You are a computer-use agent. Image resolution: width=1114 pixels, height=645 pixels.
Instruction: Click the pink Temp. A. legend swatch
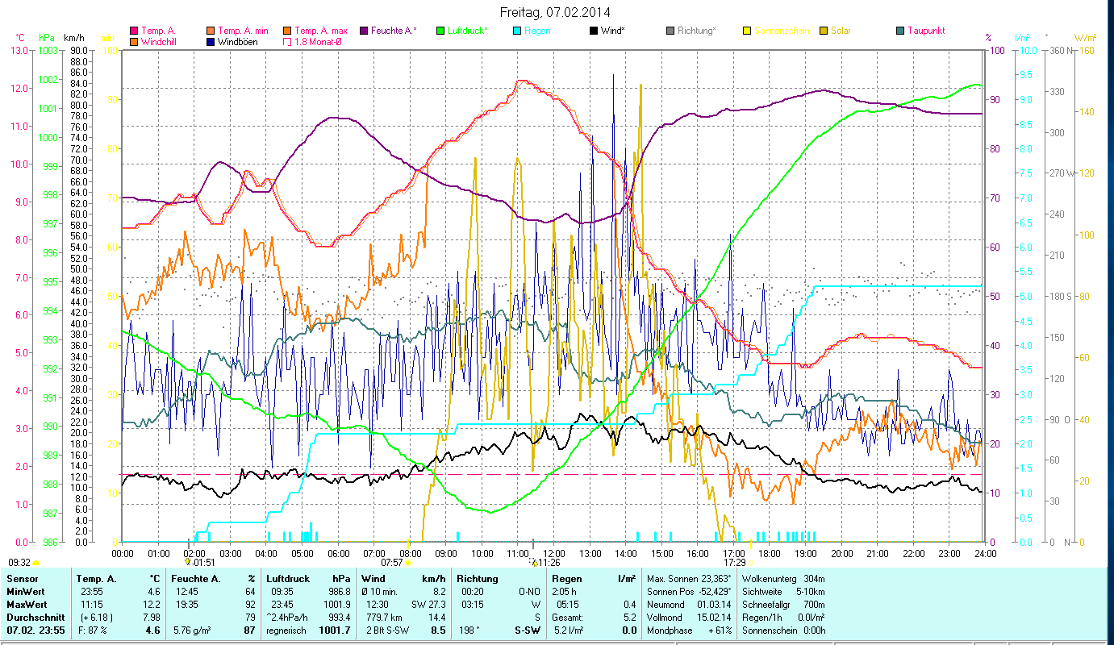coord(134,31)
